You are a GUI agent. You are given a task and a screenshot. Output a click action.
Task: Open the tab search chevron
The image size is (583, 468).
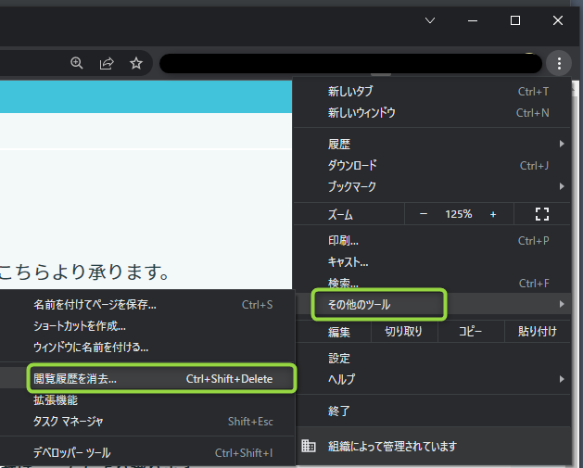[430, 20]
